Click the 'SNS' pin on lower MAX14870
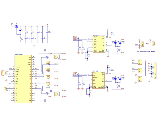 click(95, 84)
